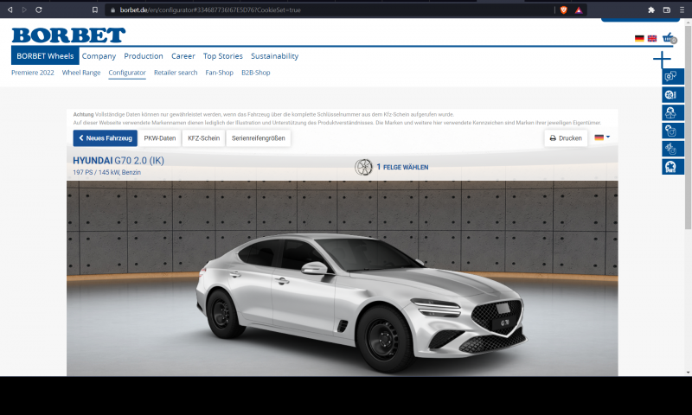Open the shopping basket icon
692x415 pixels.
(x=669, y=37)
